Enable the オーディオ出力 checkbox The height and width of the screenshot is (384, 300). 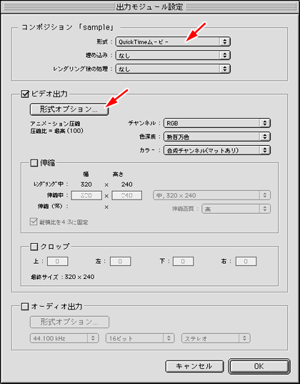[25, 307]
